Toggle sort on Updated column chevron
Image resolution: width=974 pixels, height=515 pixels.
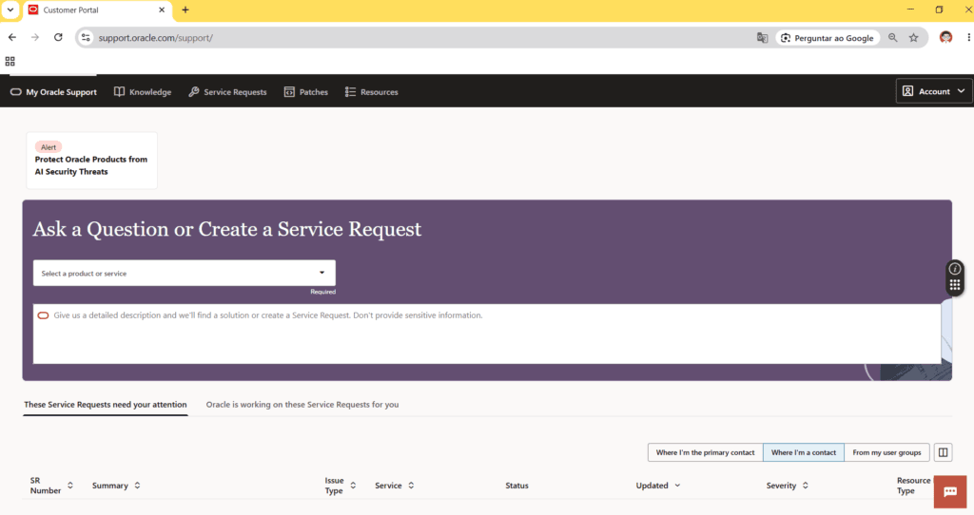[x=677, y=486]
